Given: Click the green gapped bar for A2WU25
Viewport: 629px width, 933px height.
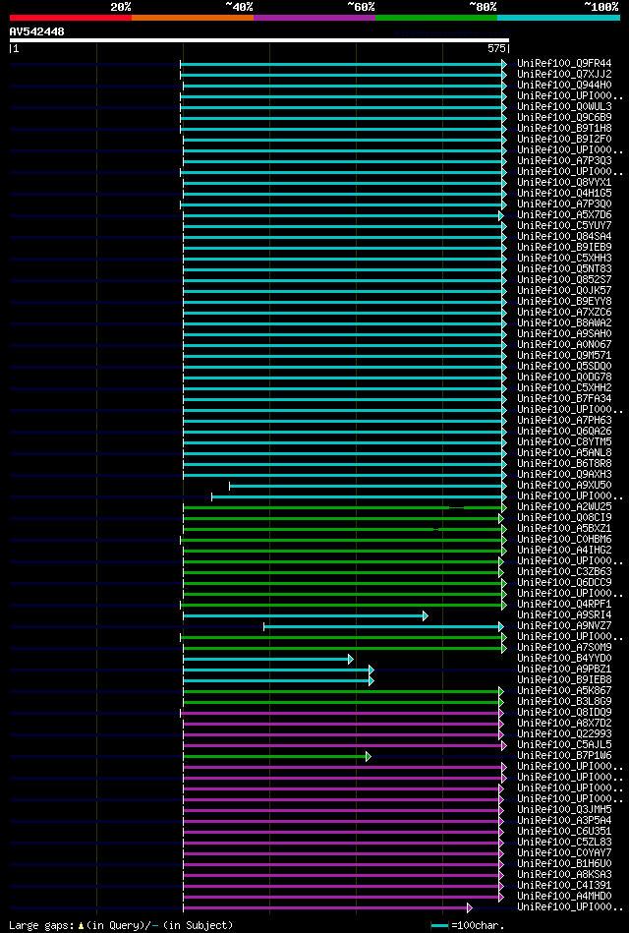Looking at the screenshot, I should (x=345, y=507).
